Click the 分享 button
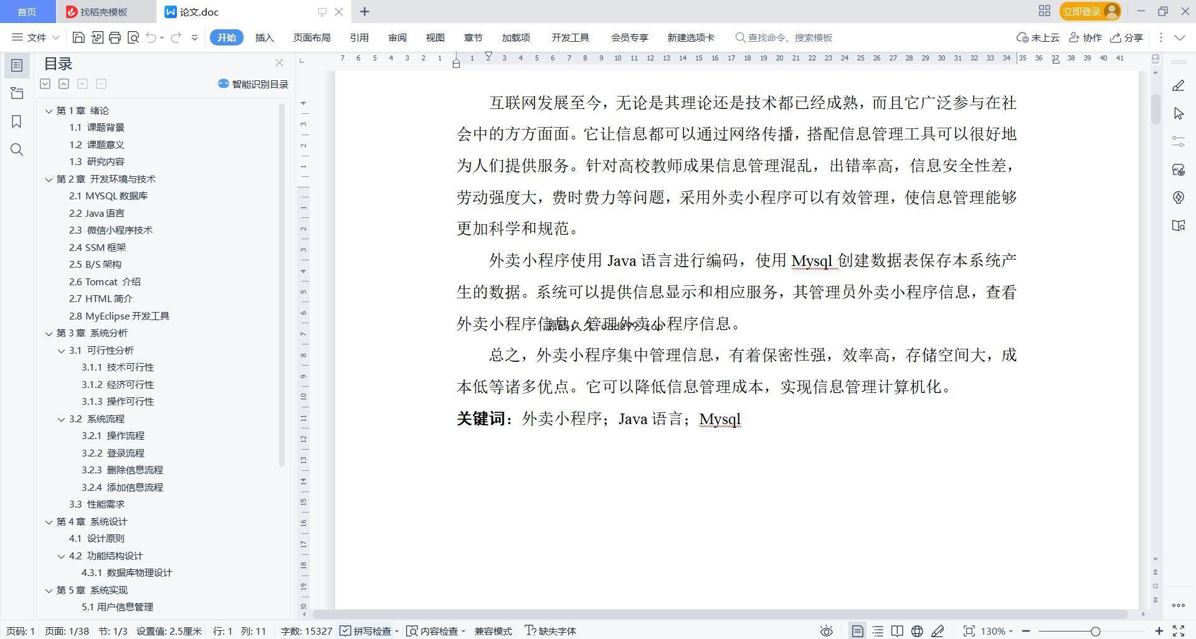This screenshot has width=1196, height=639. coord(1127,37)
